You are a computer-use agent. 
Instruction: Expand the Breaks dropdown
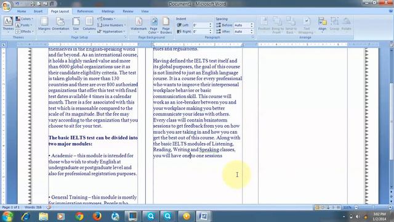[x=107, y=19]
